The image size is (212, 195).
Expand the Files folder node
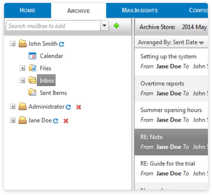tap(22, 68)
